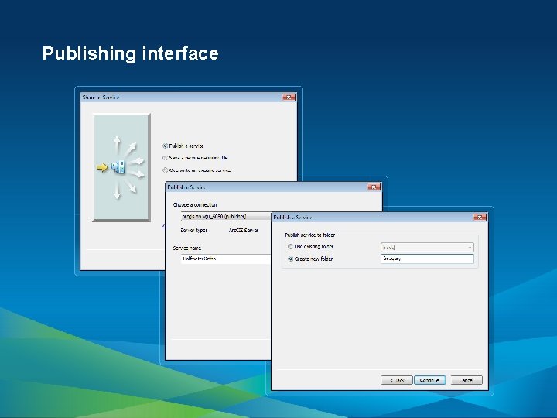Click the Cancel button
This screenshot has height=418, width=557.
466,380
